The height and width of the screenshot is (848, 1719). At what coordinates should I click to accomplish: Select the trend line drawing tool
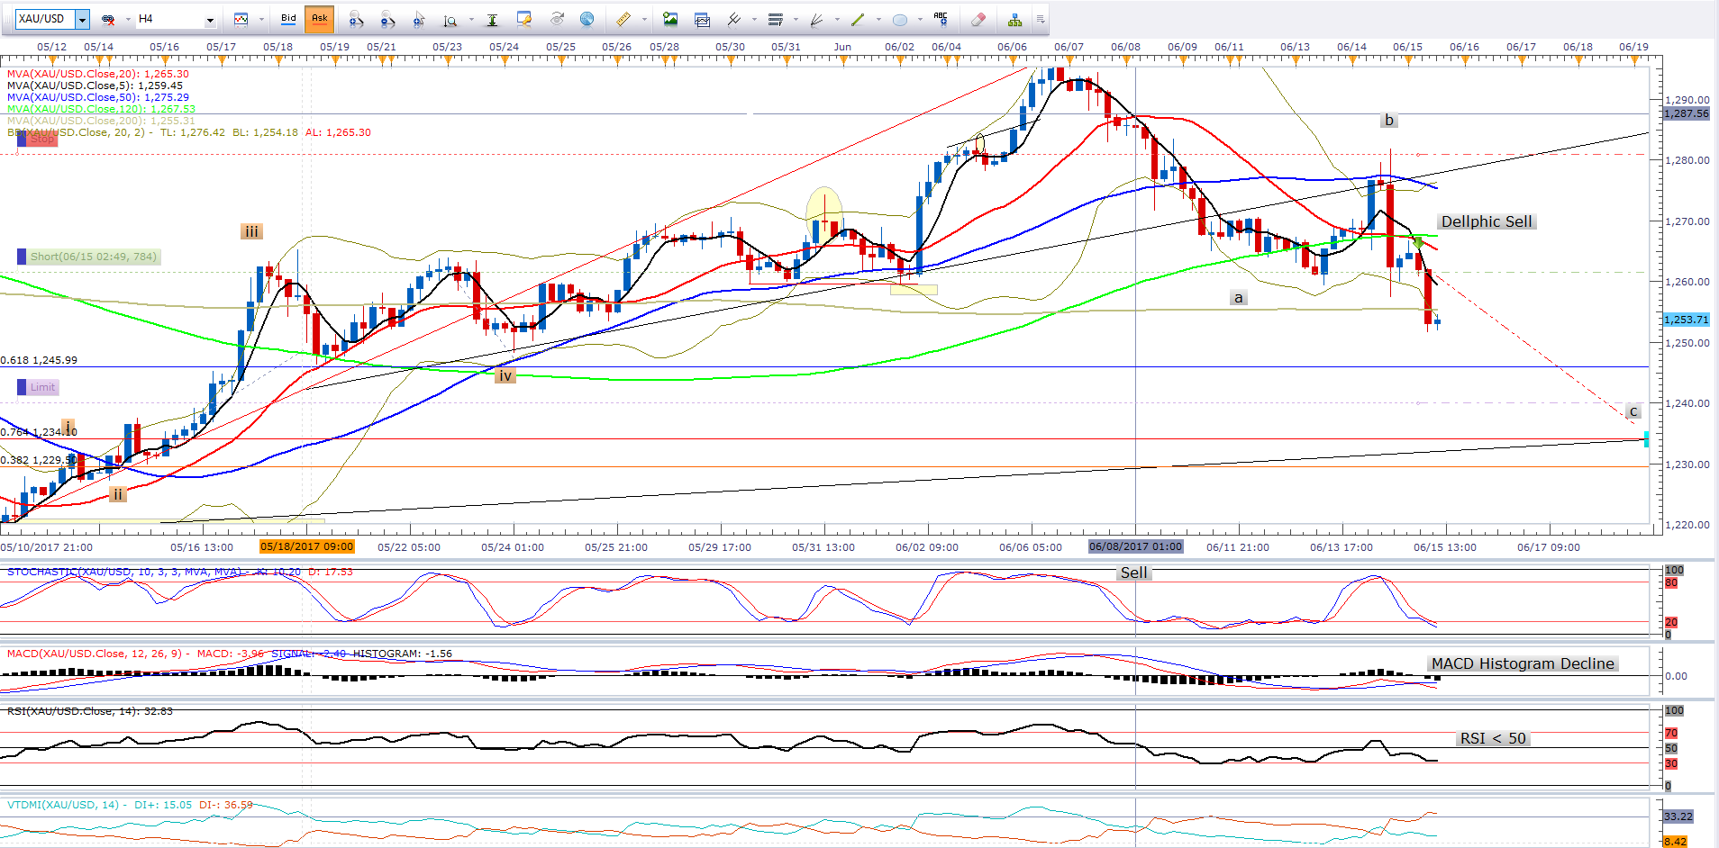(857, 19)
